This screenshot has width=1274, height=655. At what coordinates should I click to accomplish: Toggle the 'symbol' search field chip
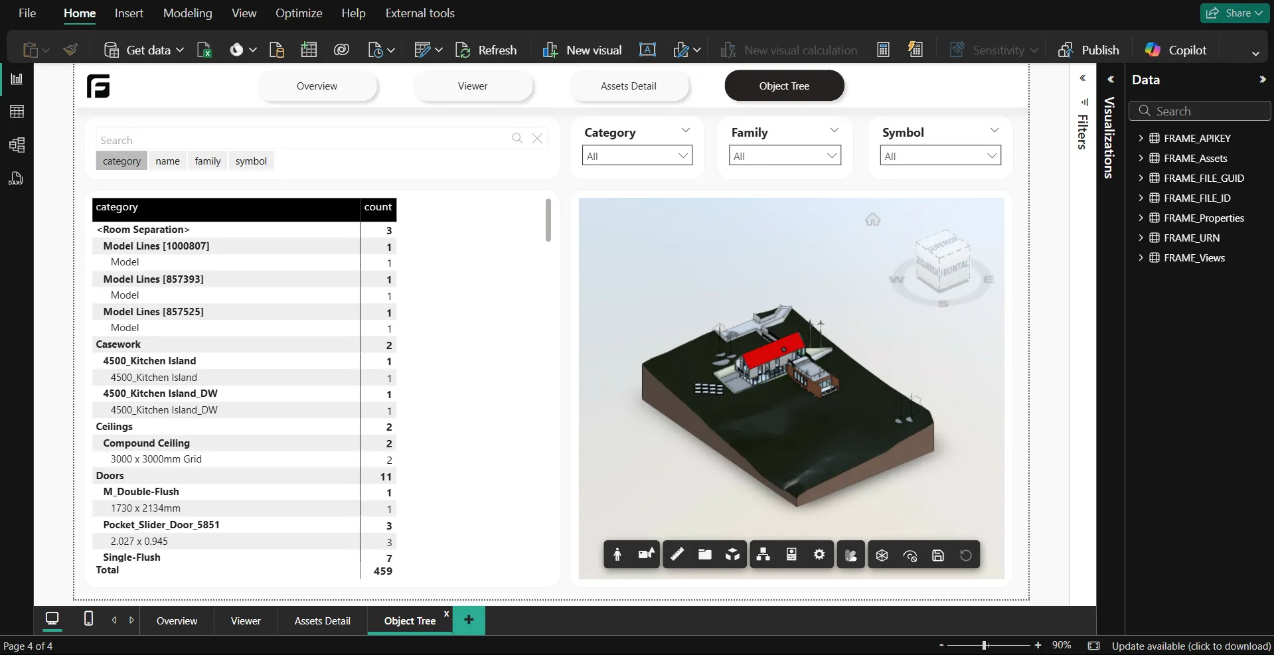(x=251, y=161)
